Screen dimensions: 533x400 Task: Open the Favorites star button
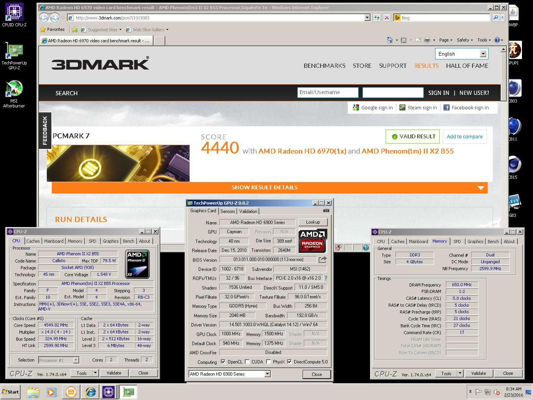[x=53, y=29]
